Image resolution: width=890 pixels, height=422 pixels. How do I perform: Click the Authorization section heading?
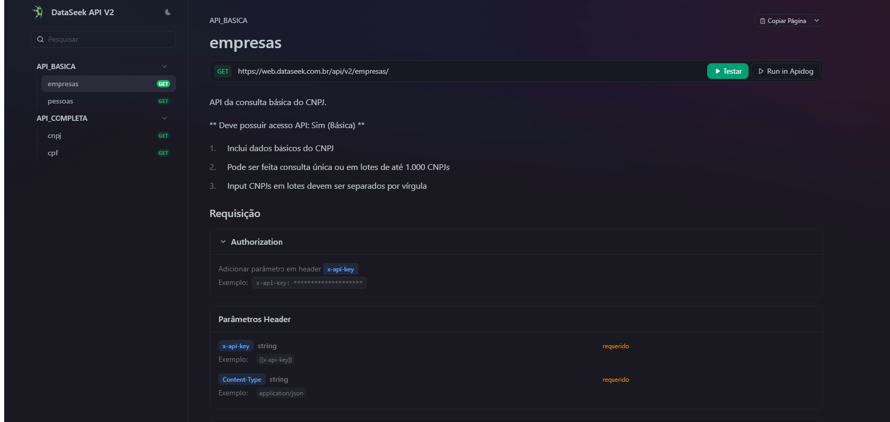pos(257,242)
